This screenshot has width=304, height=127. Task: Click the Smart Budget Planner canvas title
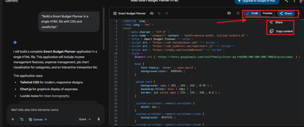(x=132, y=13)
